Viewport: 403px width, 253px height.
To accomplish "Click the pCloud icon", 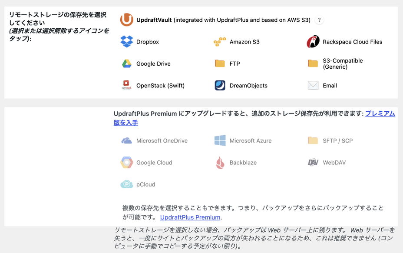I will 127,184.
